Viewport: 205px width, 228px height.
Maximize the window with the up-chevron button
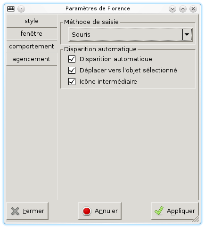(183, 9)
